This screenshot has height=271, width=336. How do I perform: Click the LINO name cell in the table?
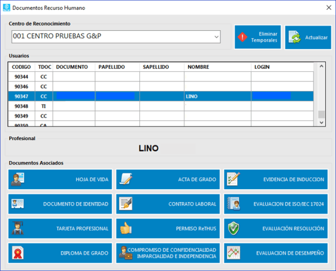218,96
